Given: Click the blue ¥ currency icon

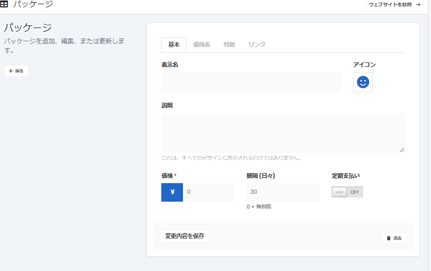Looking at the screenshot, I should pyautogui.click(x=172, y=192).
